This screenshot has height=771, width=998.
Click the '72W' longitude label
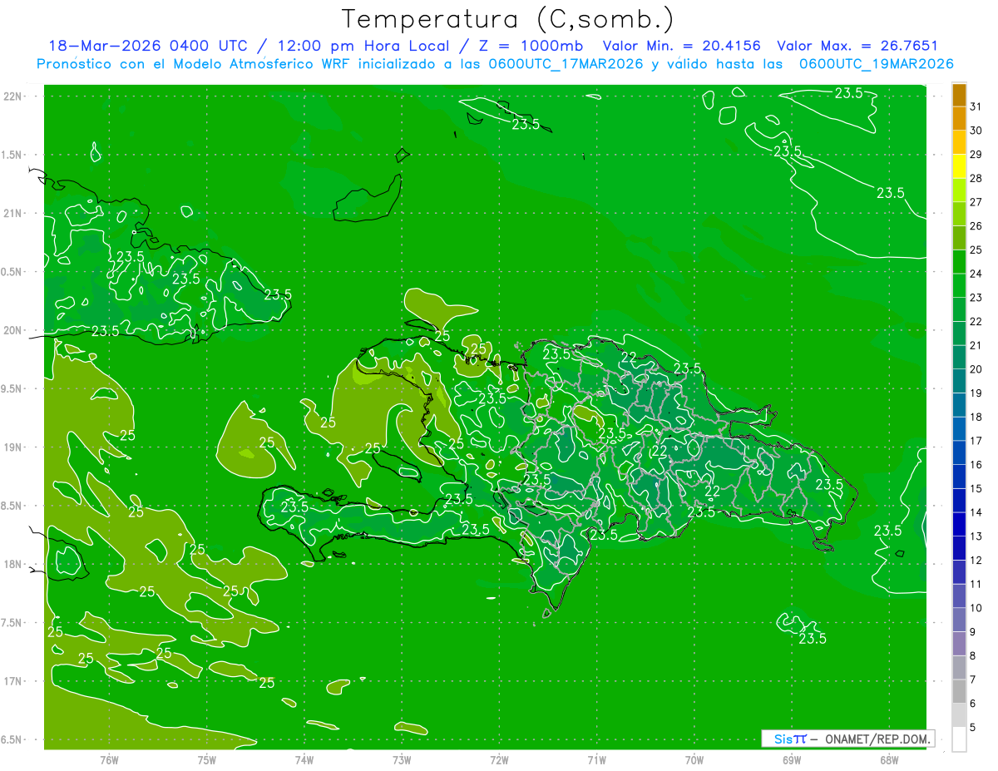499,760
